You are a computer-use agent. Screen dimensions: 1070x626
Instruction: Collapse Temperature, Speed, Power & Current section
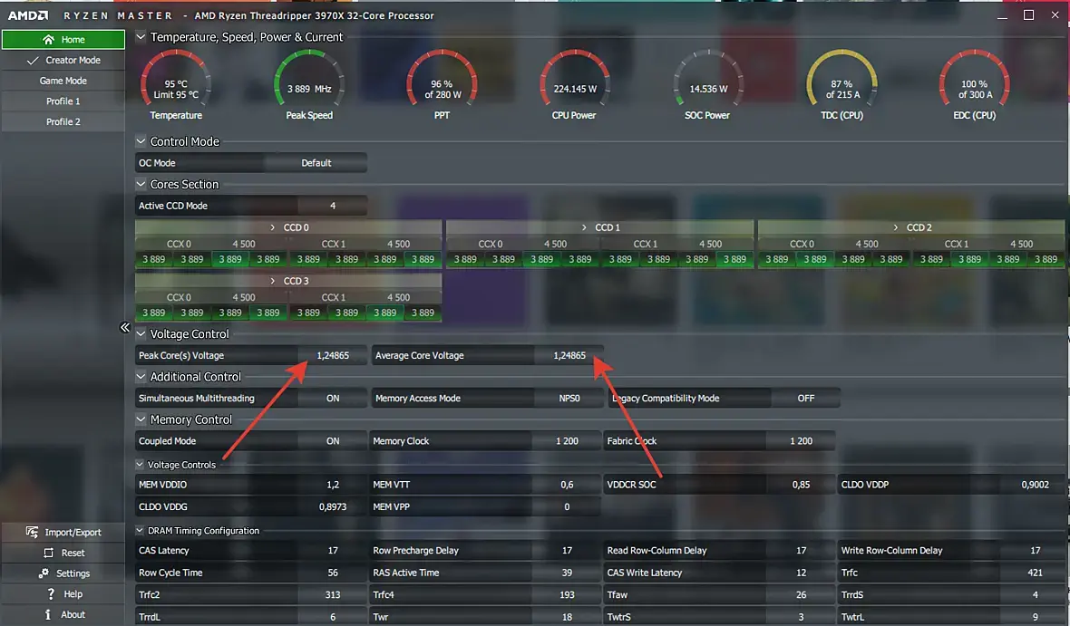pos(141,37)
